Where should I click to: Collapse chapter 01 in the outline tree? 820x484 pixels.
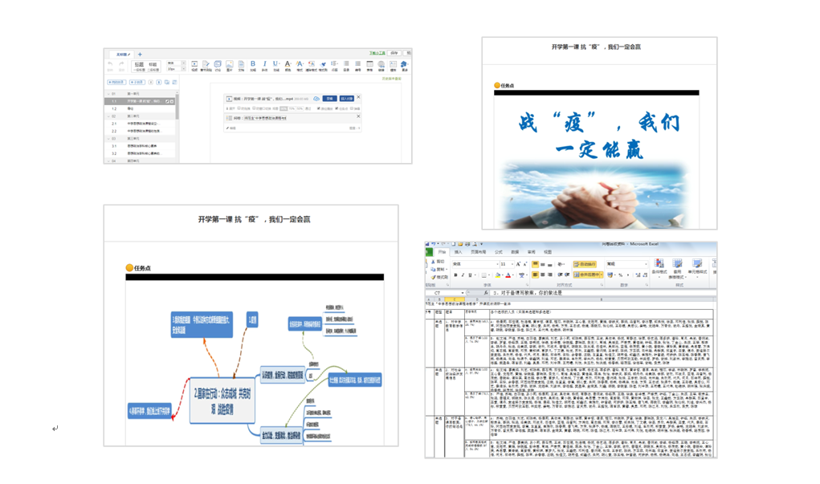click(x=108, y=94)
